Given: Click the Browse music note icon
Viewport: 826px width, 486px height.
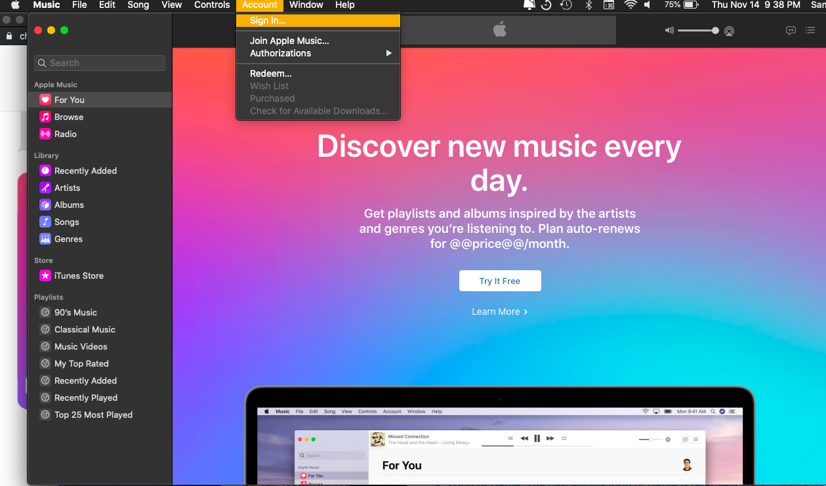Looking at the screenshot, I should (45, 117).
